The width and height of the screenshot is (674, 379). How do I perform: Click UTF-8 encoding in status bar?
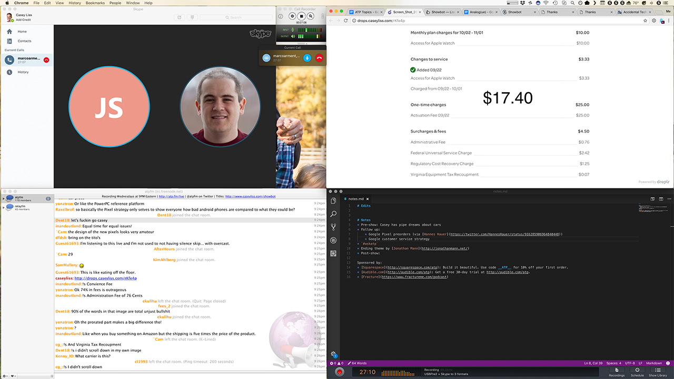click(629, 363)
